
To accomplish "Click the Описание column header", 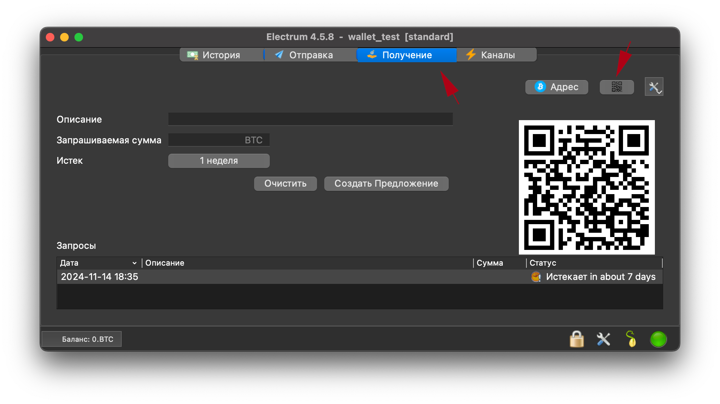I will (307, 263).
